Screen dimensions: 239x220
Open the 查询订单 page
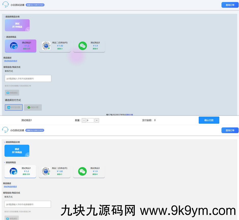click(230, 5)
